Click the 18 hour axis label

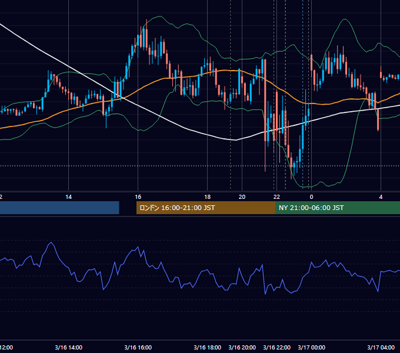click(208, 197)
